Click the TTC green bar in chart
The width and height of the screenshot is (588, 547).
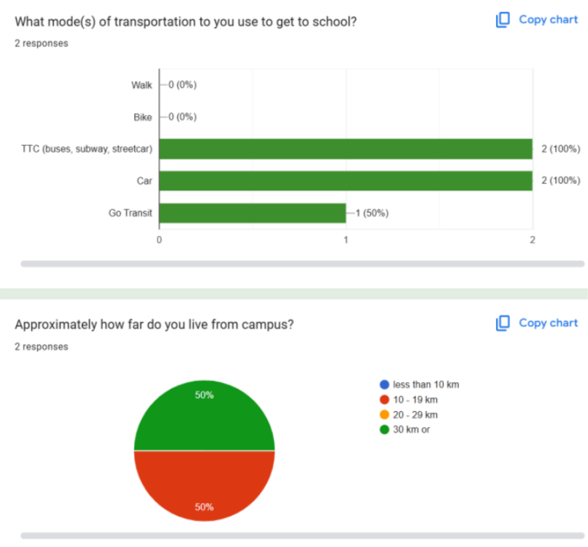coord(346,149)
